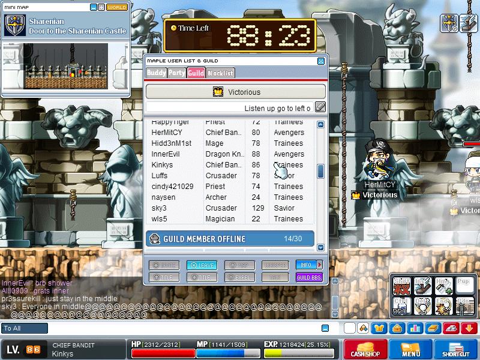Open the GUILD BBS button

(309, 277)
